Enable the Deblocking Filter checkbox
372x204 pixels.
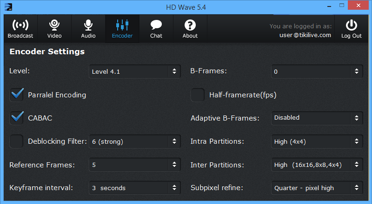pyautogui.click(x=16, y=141)
